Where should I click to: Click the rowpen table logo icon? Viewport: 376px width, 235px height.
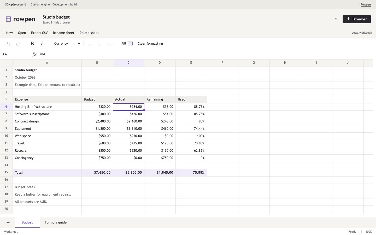(x=8, y=19)
